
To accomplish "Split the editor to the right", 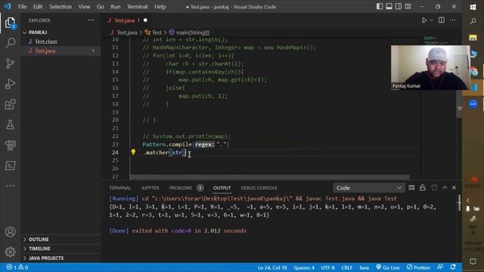I will pyautogui.click(x=442, y=20).
